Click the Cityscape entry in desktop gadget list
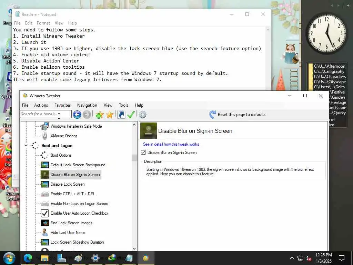 (330, 82)
